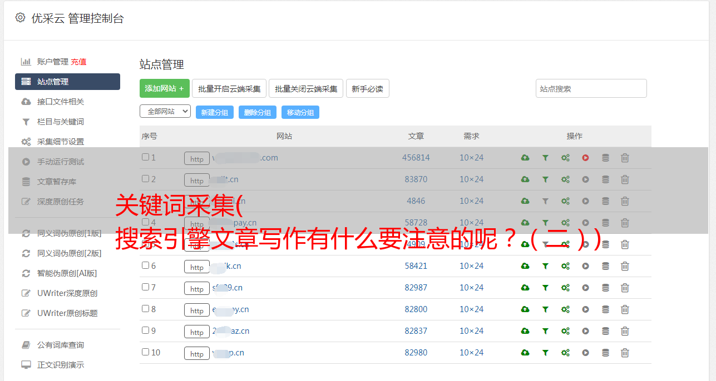The height and width of the screenshot is (381, 716).
Task: Open 采集细节设置 sidebar item
Action: pos(60,142)
